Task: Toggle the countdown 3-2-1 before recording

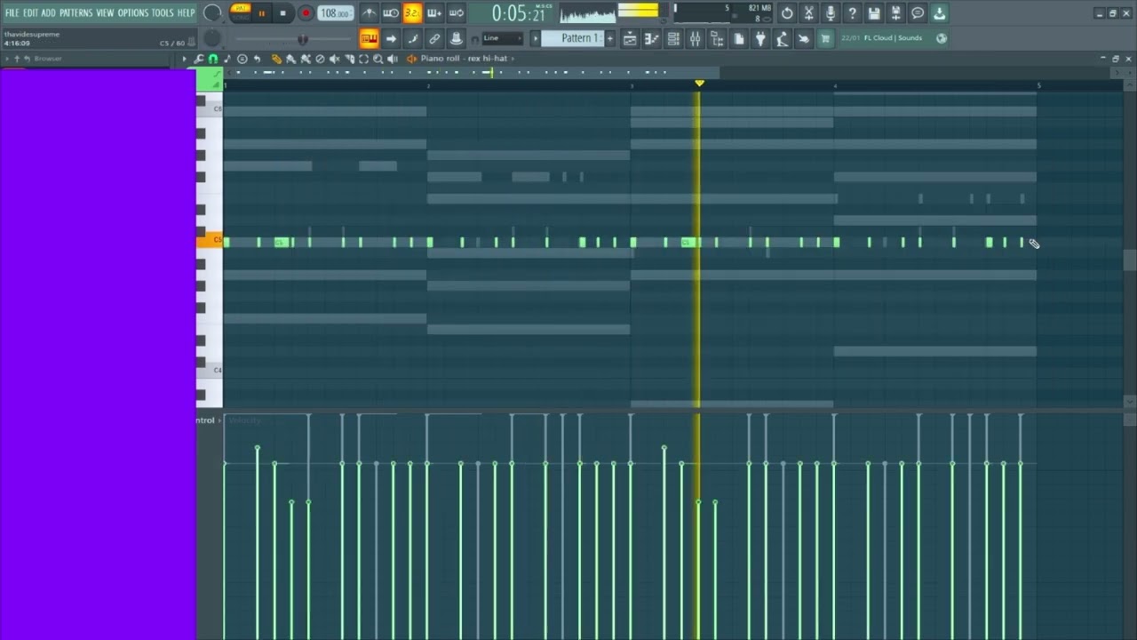Action: pyautogui.click(x=412, y=13)
